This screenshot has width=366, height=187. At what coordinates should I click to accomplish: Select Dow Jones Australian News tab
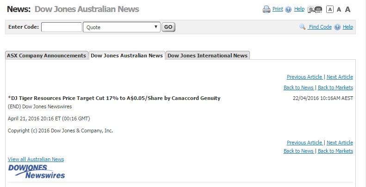click(127, 56)
